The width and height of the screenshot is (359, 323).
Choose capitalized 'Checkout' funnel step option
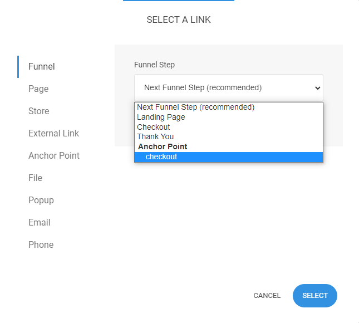[x=154, y=127]
